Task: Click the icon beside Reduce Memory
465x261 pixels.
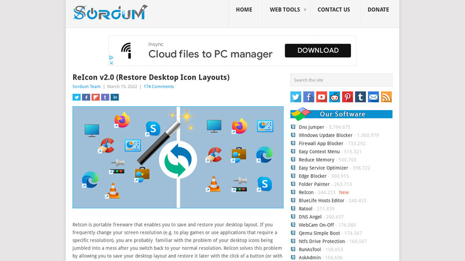Action: pyautogui.click(x=293, y=159)
